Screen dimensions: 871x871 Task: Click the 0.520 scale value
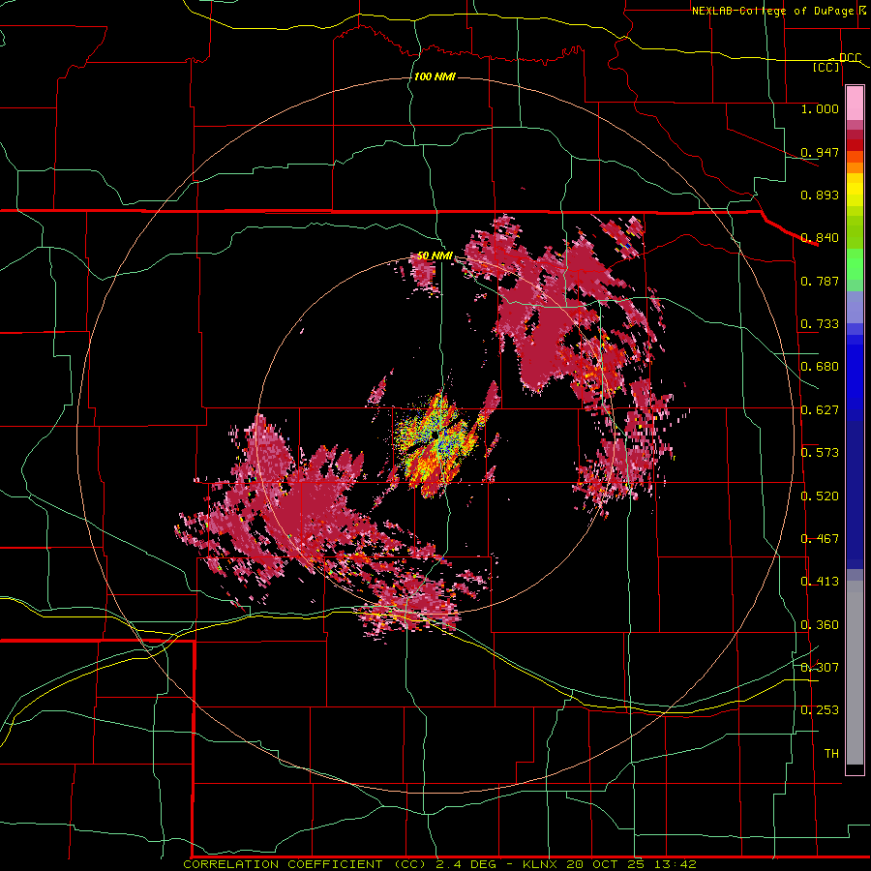pos(820,496)
